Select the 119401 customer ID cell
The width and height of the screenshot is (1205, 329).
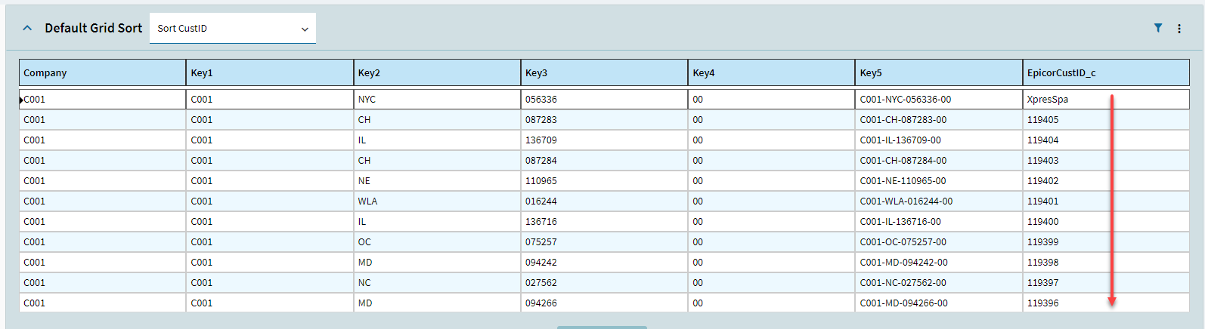[1106, 201]
